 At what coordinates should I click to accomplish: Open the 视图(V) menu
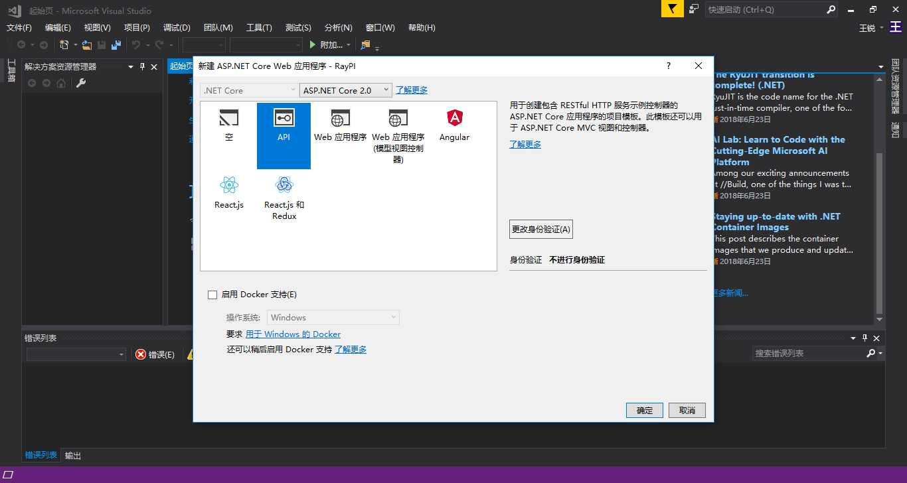tap(98, 27)
